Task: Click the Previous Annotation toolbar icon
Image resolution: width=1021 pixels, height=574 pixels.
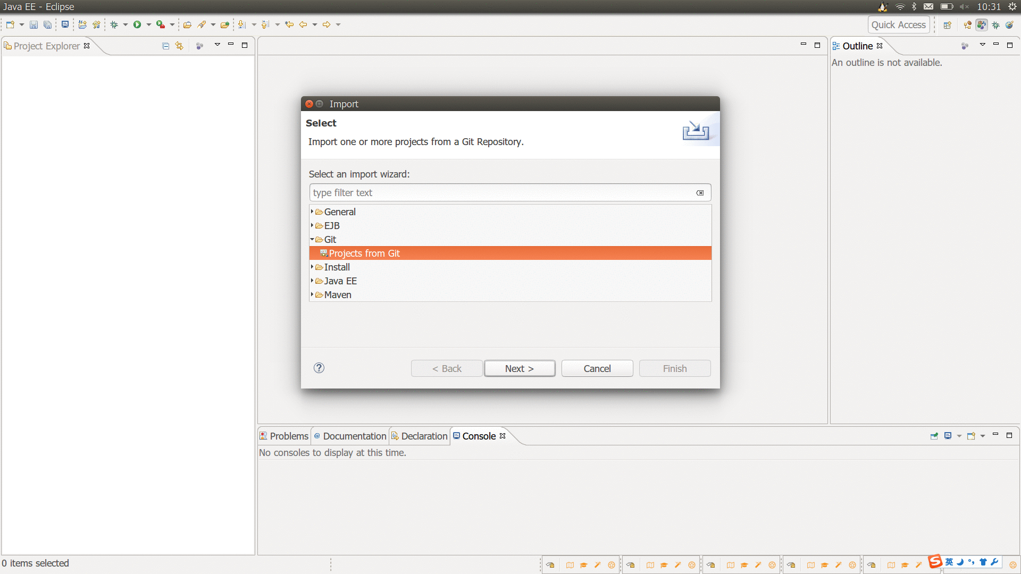Action: point(265,24)
